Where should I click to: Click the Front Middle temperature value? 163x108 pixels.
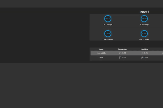coord(124,53)
